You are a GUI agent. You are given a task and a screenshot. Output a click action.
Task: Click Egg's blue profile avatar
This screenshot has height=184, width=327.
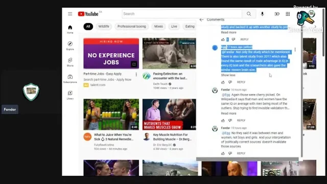[215, 48]
